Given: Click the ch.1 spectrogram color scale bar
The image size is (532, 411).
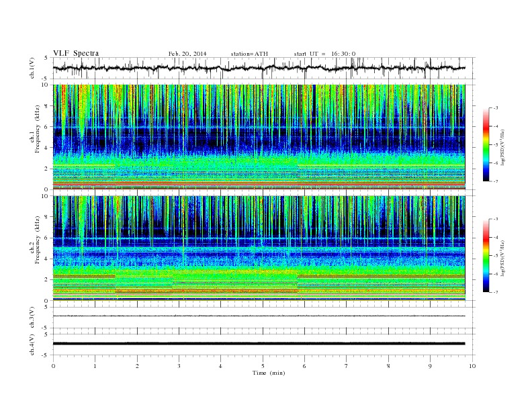Looking at the screenshot, I should (486, 145).
